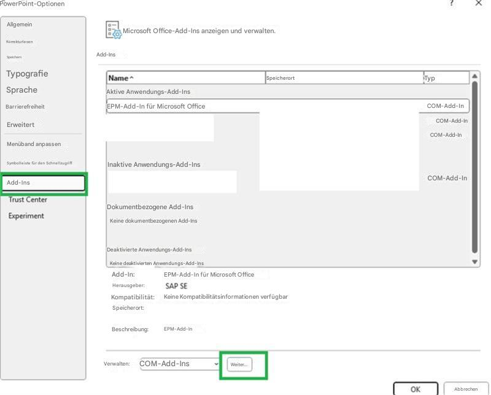Expand the Verwalten COM-Add-Ins dropdown

(179, 364)
